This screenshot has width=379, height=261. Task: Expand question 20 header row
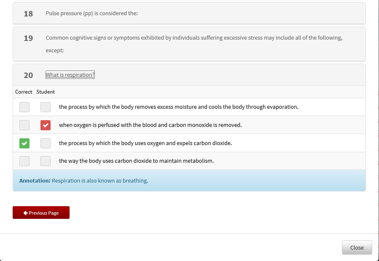190,75
